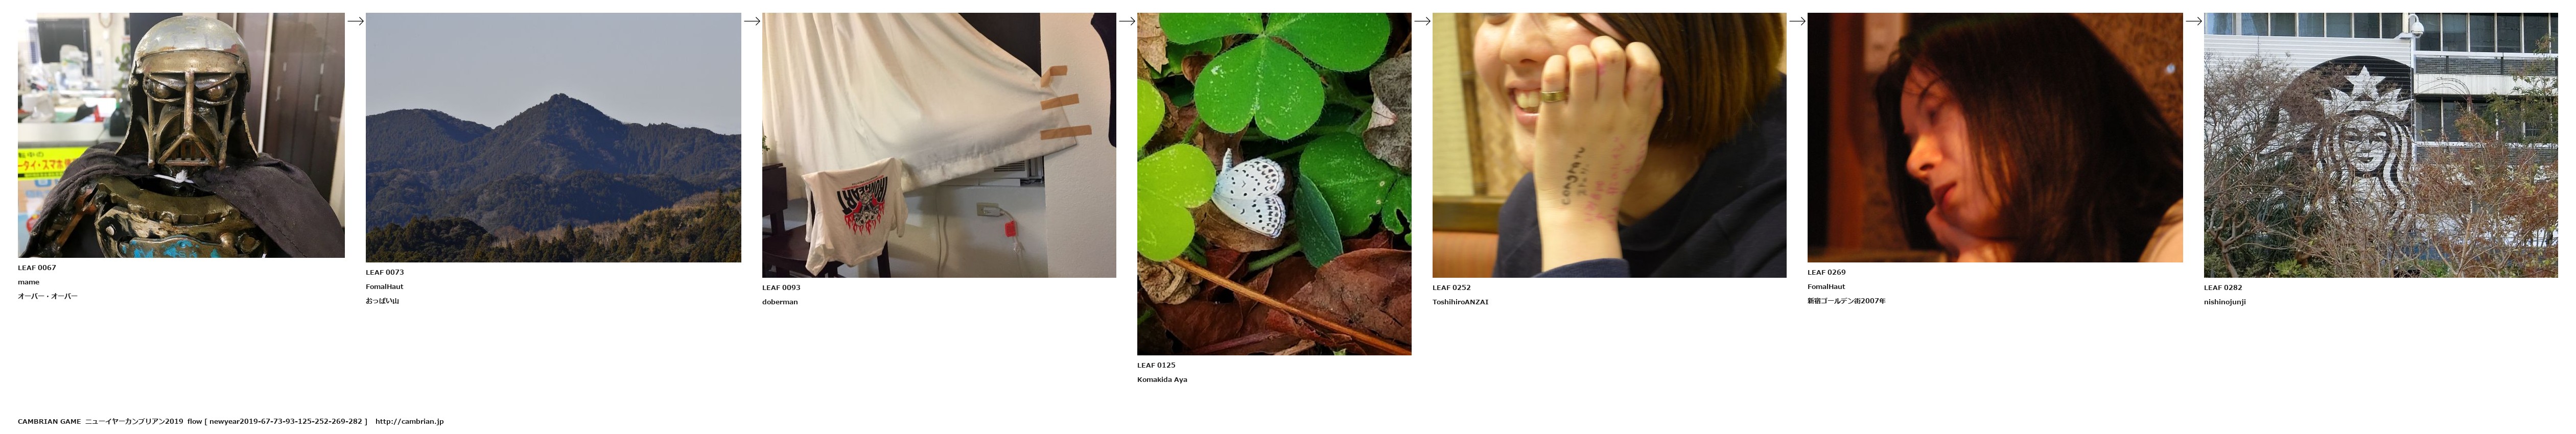The width and height of the screenshot is (2576, 434).
Task: Click the Komakida Aya author name
Action: (x=1162, y=380)
